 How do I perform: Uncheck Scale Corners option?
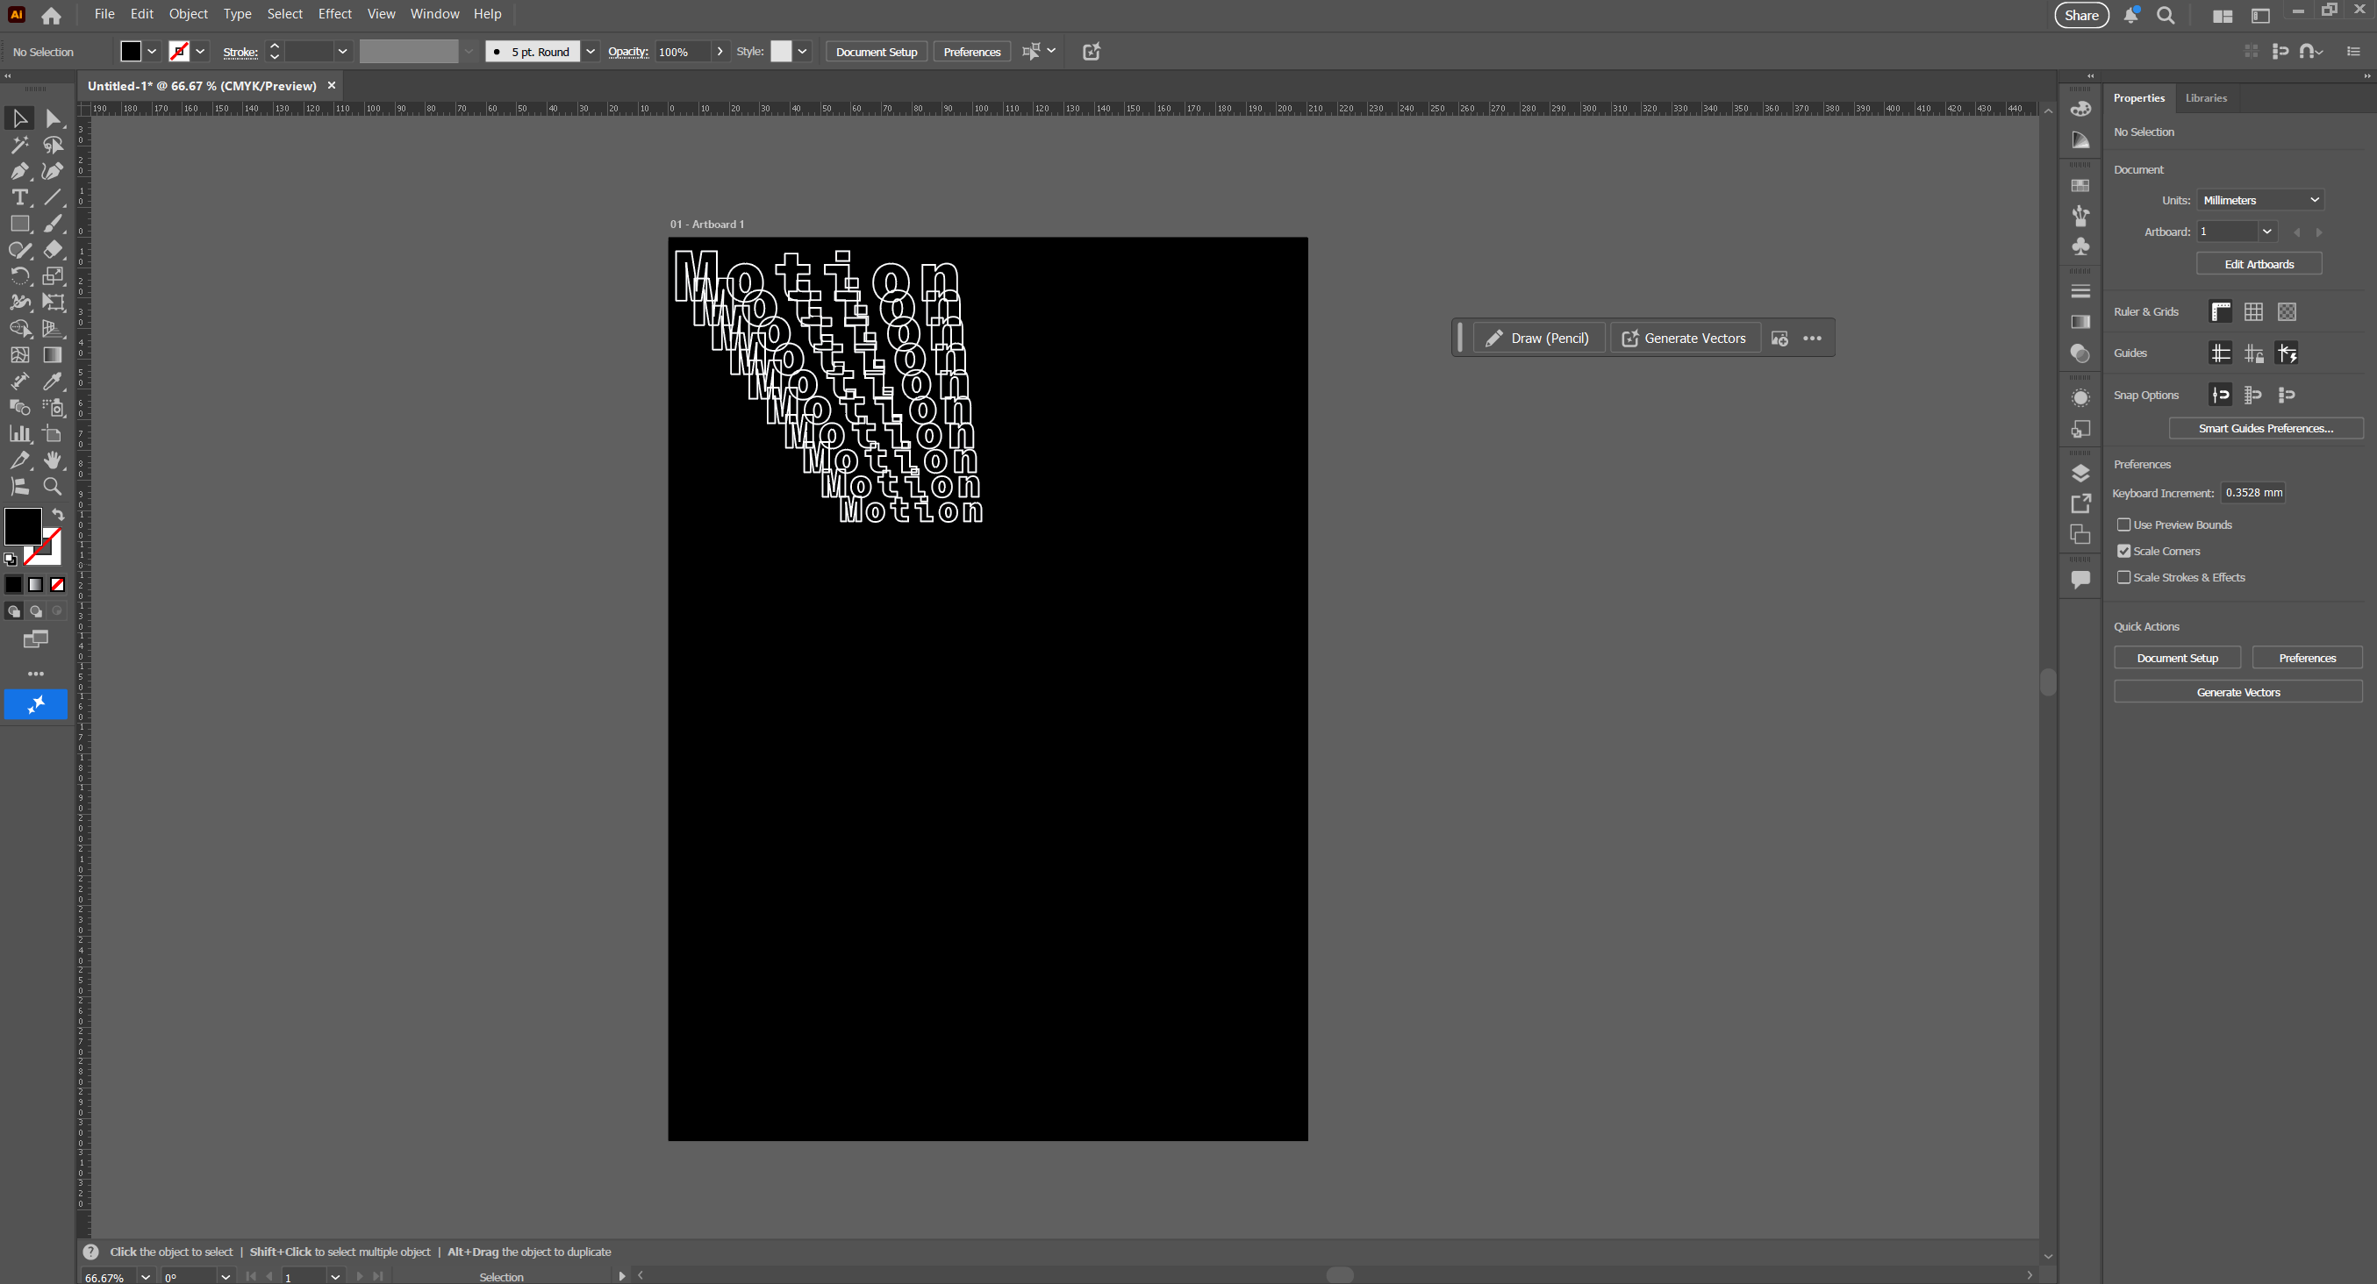tap(2123, 551)
